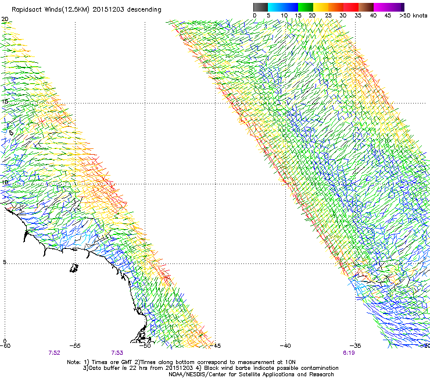The height and width of the screenshot is (378, 430).
Task: Click the 'NOAA/NESDIS/Center for Satellite Applications' credit line
Action: [251, 375]
